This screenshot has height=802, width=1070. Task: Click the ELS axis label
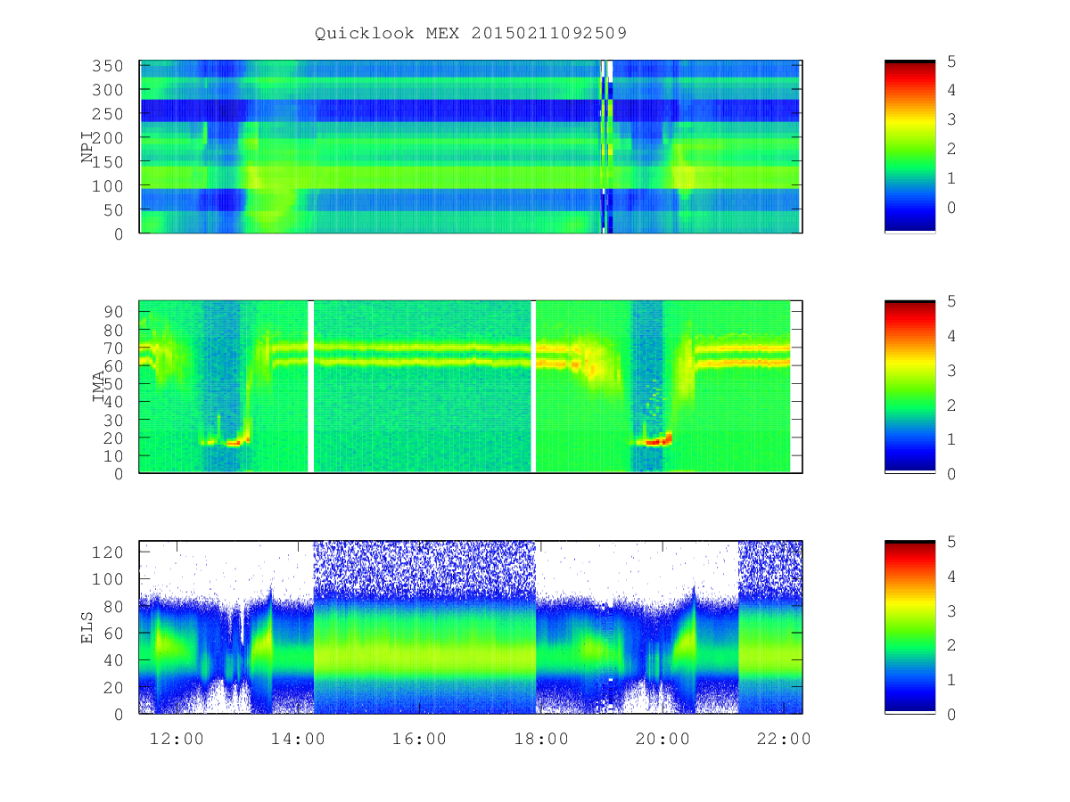point(87,626)
